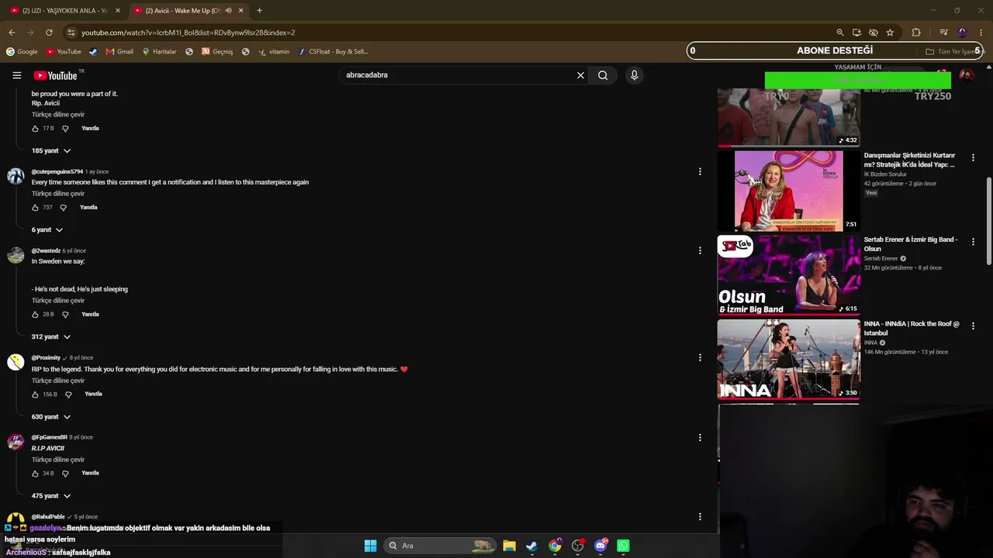This screenshot has height=558, width=993.
Task: Reply to the @2wastedz comment via Yanıtla
Action: pyautogui.click(x=90, y=315)
